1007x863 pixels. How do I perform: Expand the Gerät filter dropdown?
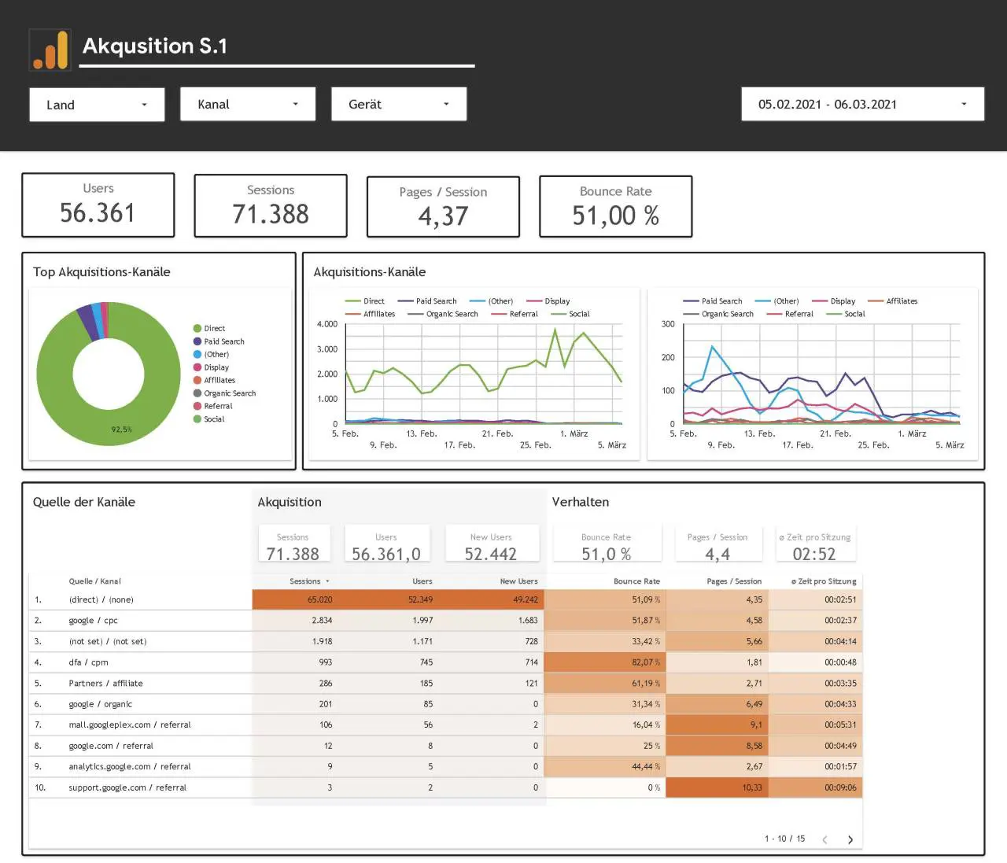[x=399, y=104]
